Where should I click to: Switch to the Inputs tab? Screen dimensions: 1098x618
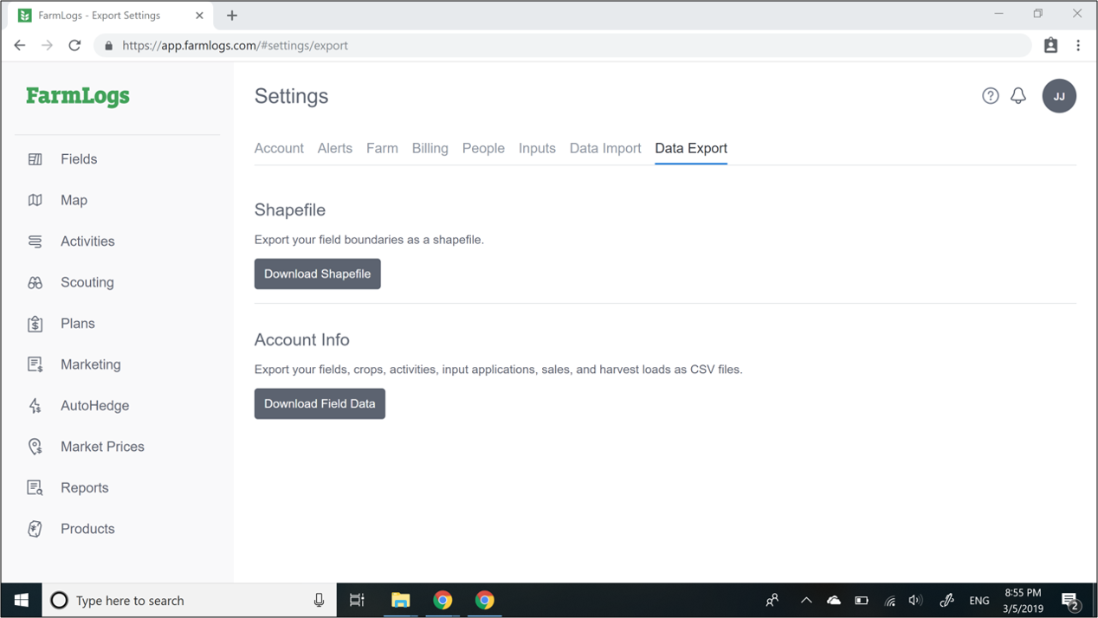537,148
